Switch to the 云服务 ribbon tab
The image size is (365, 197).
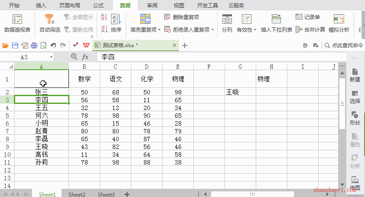tap(236, 5)
